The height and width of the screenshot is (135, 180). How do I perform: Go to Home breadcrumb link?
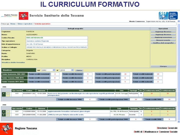click(13, 24)
